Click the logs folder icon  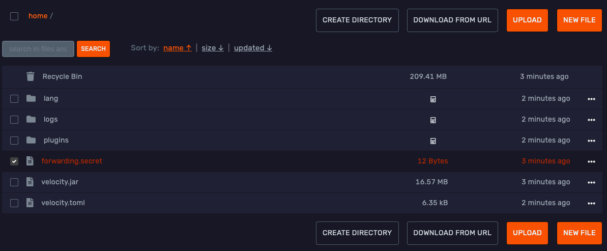[x=31, y=119]
